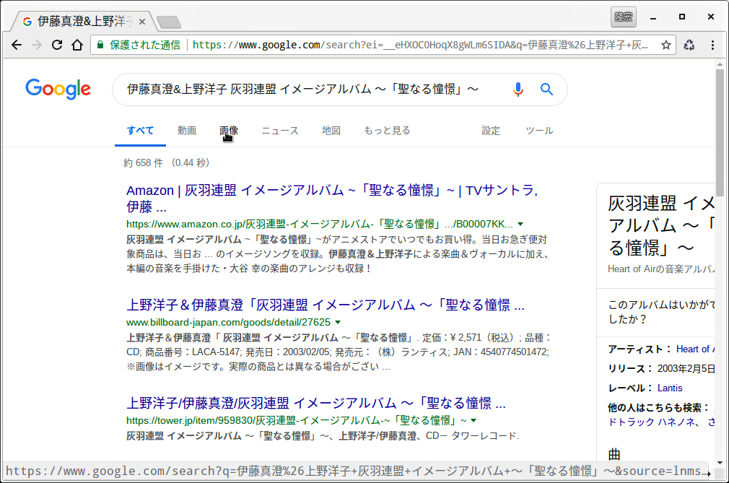Open the recycle extension icon
This screenshot has width=729, height=483.
click(689, 45)
